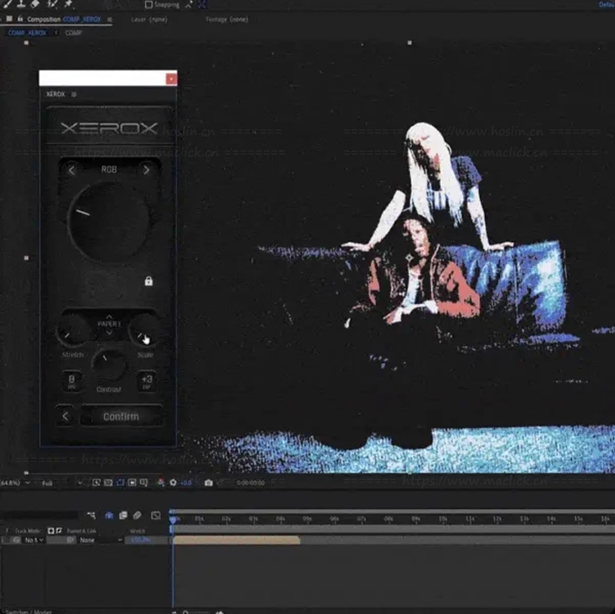
Task: Click the RGB mode label
Action: pyautogui.click(x=109, y=169)
